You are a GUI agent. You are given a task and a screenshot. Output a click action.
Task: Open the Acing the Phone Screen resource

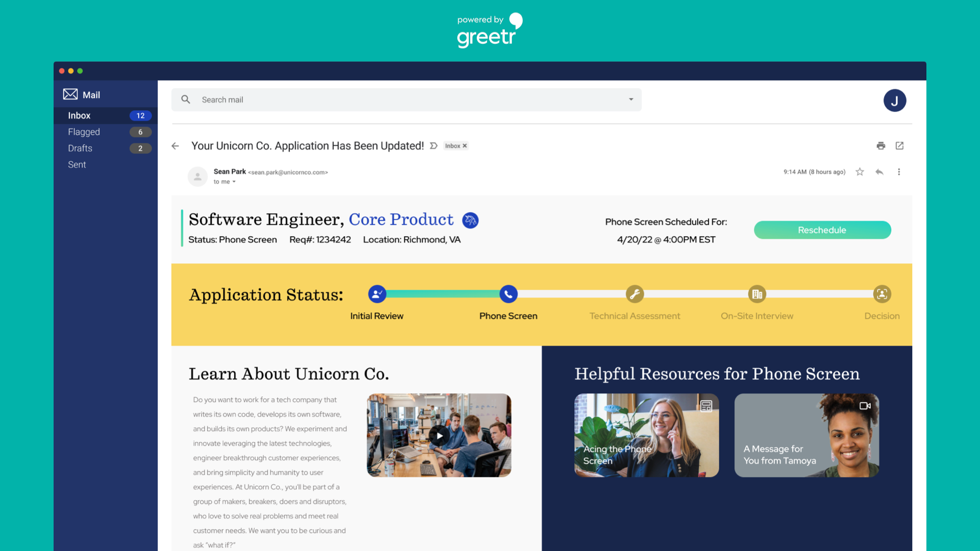(647, 435)
